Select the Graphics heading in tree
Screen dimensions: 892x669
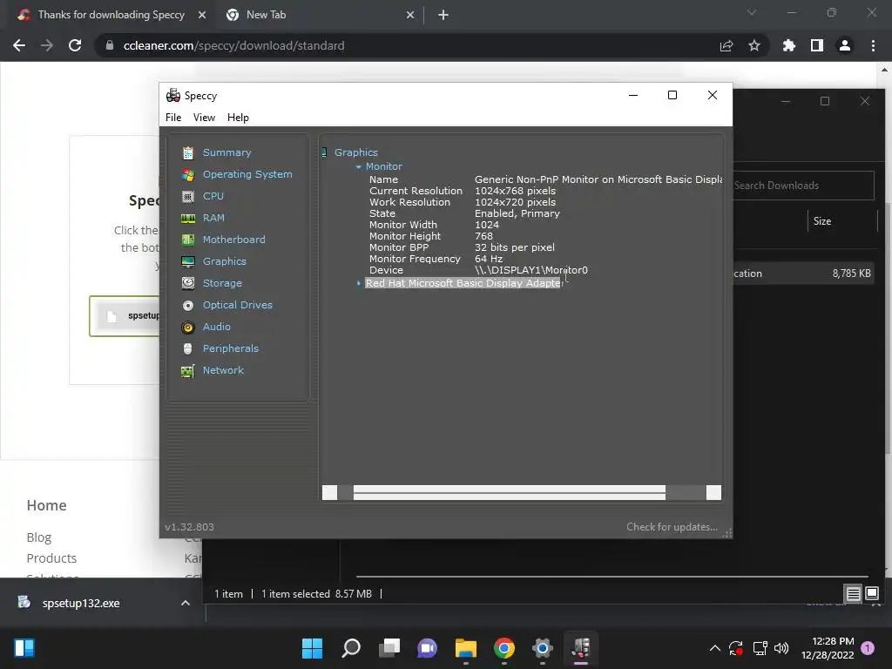click(x=356, y=152)
